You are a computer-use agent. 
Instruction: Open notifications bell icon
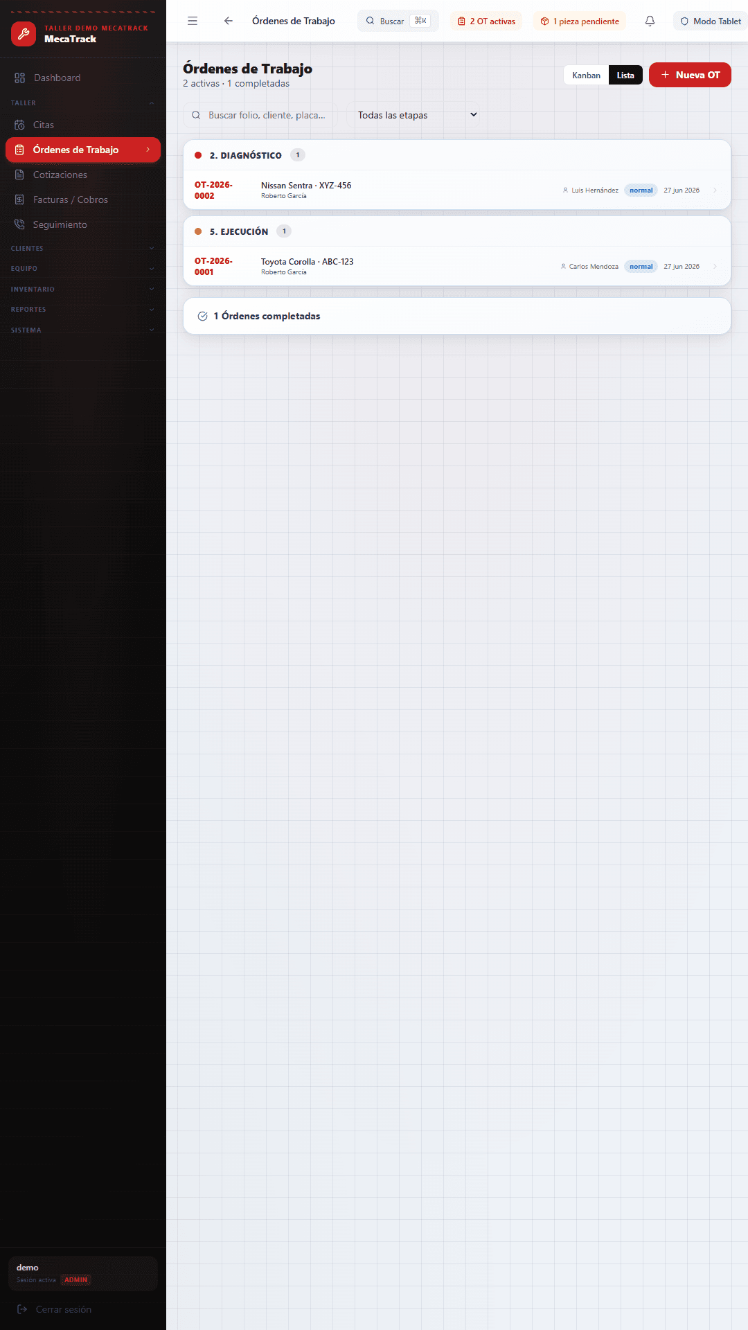(650, 21)
